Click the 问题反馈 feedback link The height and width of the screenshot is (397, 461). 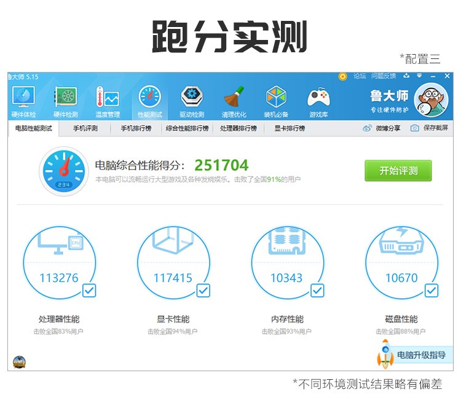point(384,76)
